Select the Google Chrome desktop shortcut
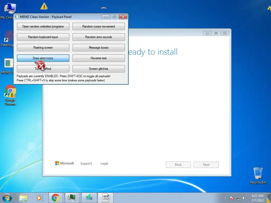This screenshot has width=271, height=203. pyautogui.click(x=10, y=95)
